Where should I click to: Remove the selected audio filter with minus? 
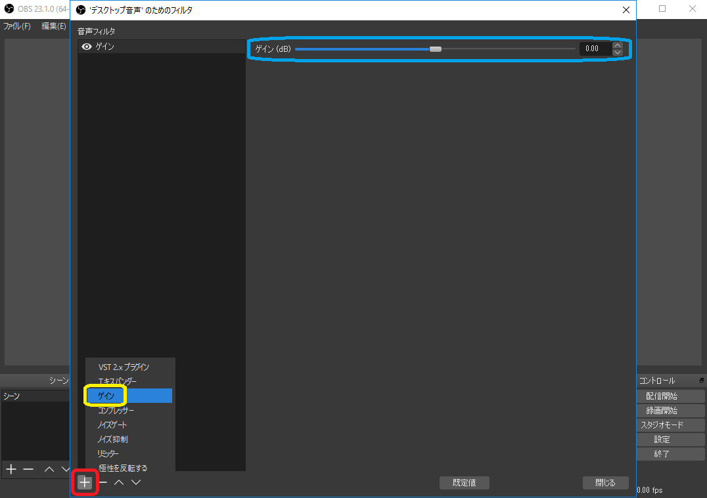[103, 482]
